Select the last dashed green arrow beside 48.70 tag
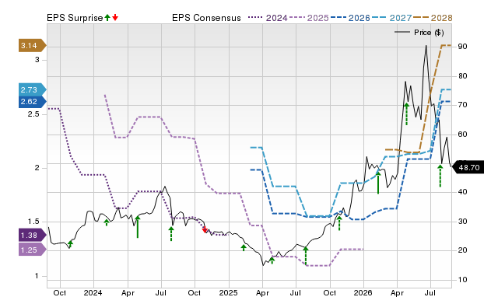Viewport: 498px width, 297px height. [440, 176]
